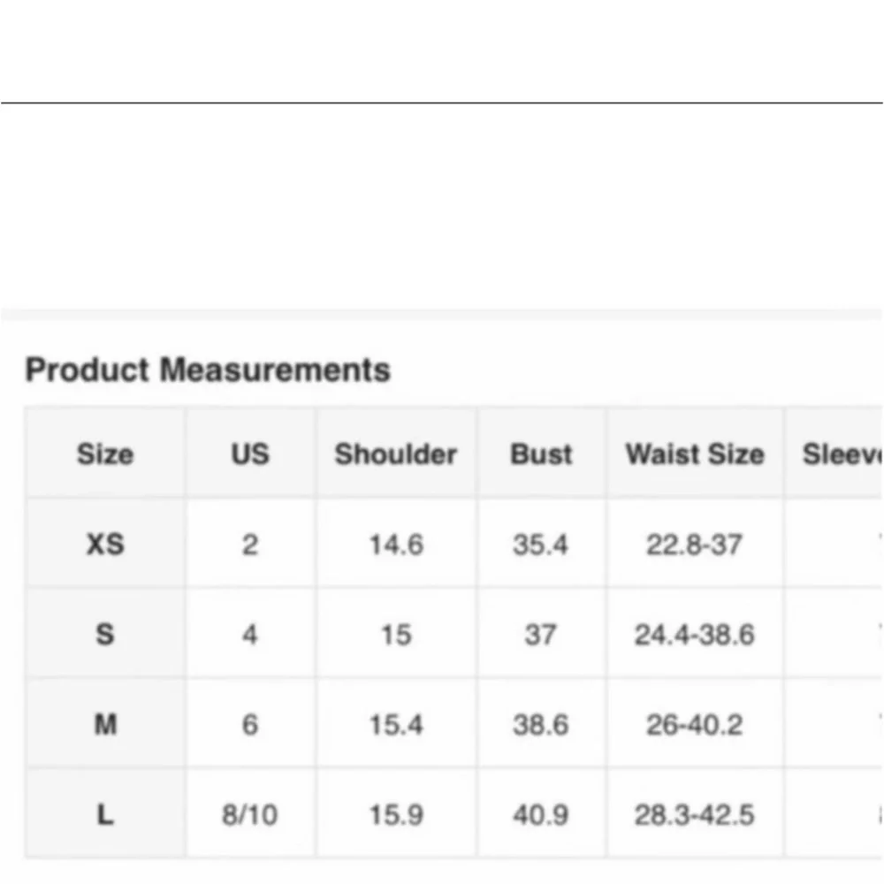Image resolution: width=884 pixels, height=884 pixels.
Task: Click the 35.4 bust value
Action: tap(540, 545)
